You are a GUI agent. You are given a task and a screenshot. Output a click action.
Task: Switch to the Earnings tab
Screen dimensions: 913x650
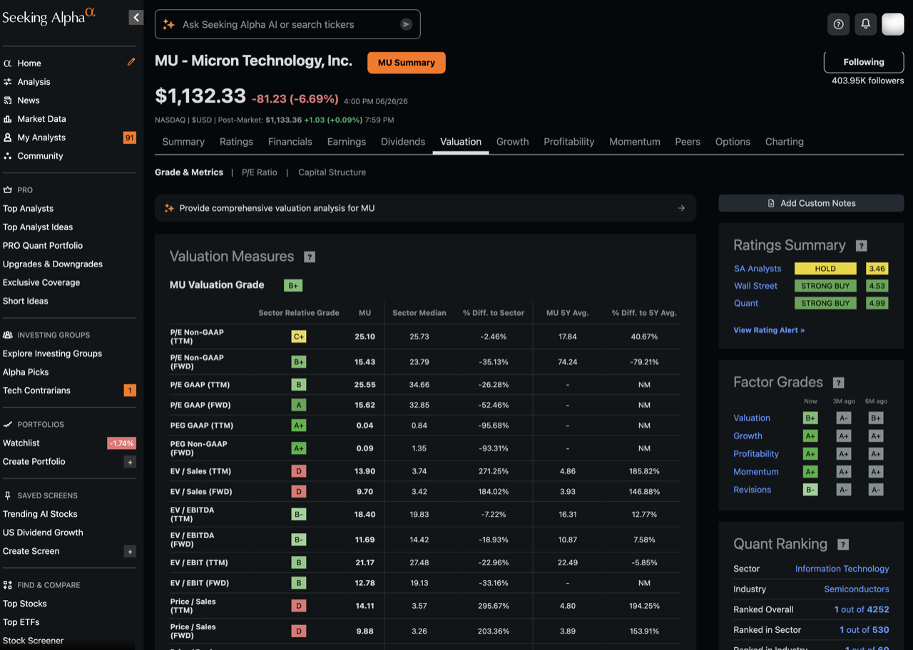point(347,142)
